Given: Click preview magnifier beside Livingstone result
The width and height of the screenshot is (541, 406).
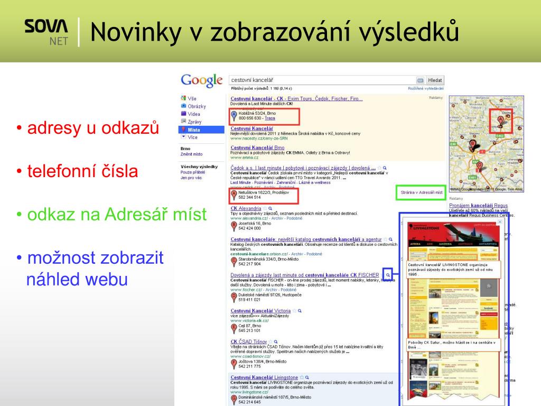Looking at the screenshot, I should (307, 377).
